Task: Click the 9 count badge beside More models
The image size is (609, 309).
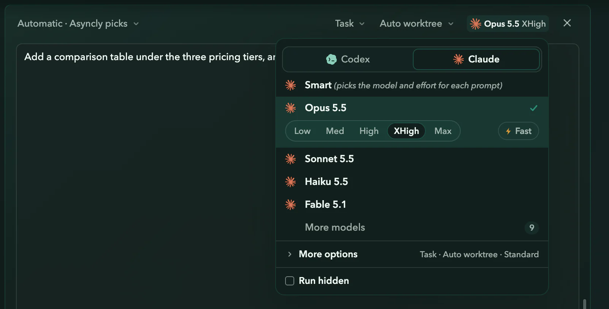Action: click(531, 228)
